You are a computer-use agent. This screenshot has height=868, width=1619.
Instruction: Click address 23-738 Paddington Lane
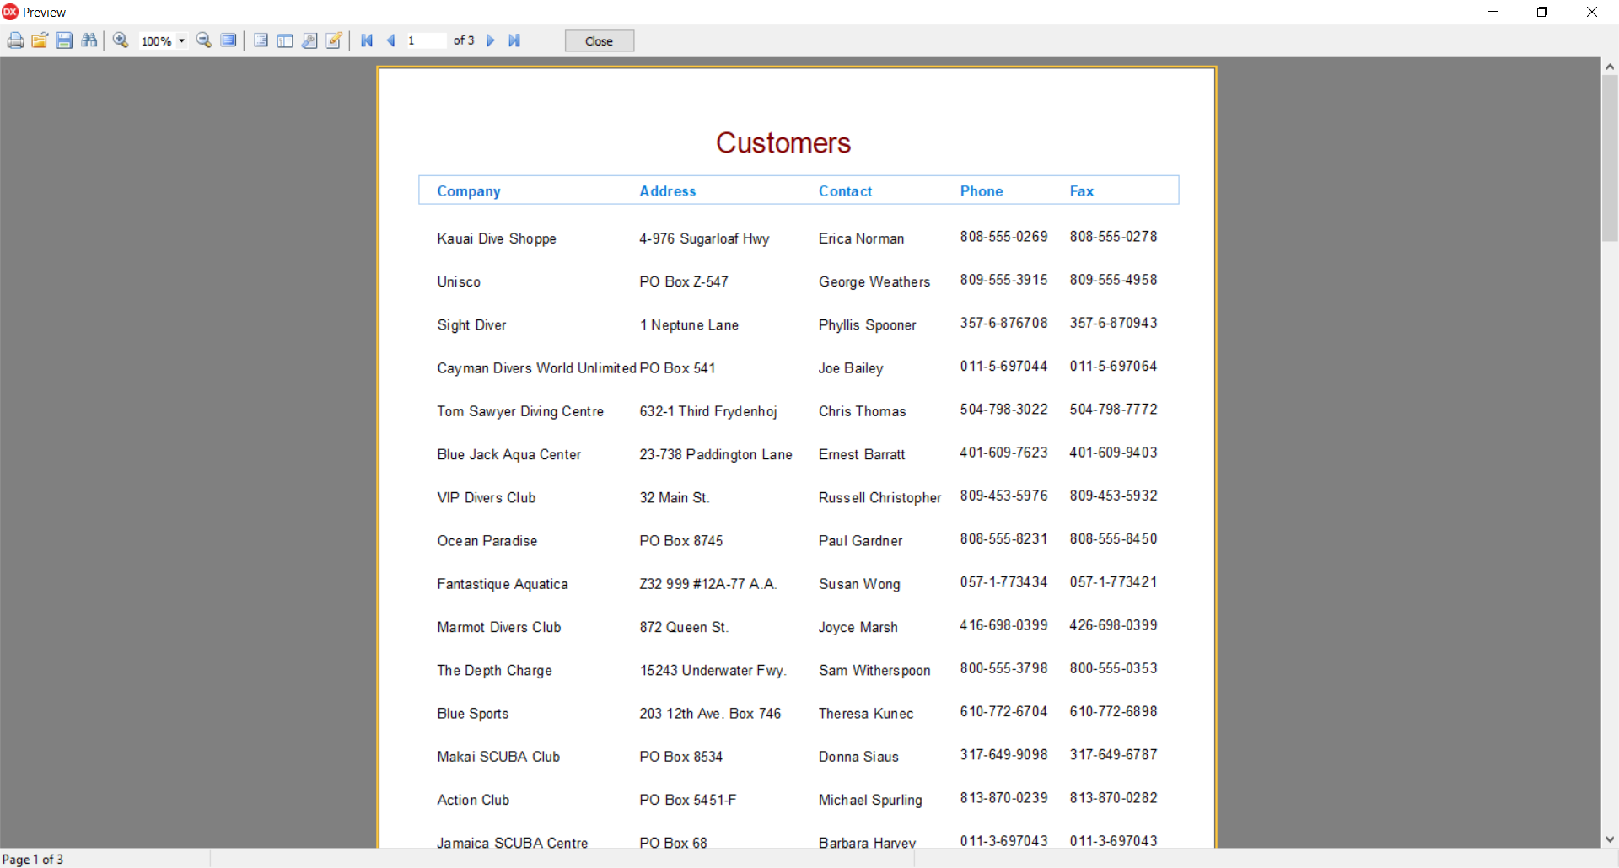716,455
